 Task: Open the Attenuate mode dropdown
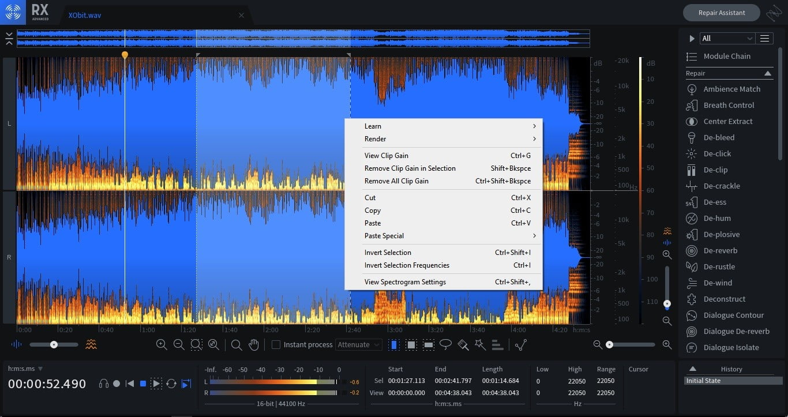click(359, 344)
